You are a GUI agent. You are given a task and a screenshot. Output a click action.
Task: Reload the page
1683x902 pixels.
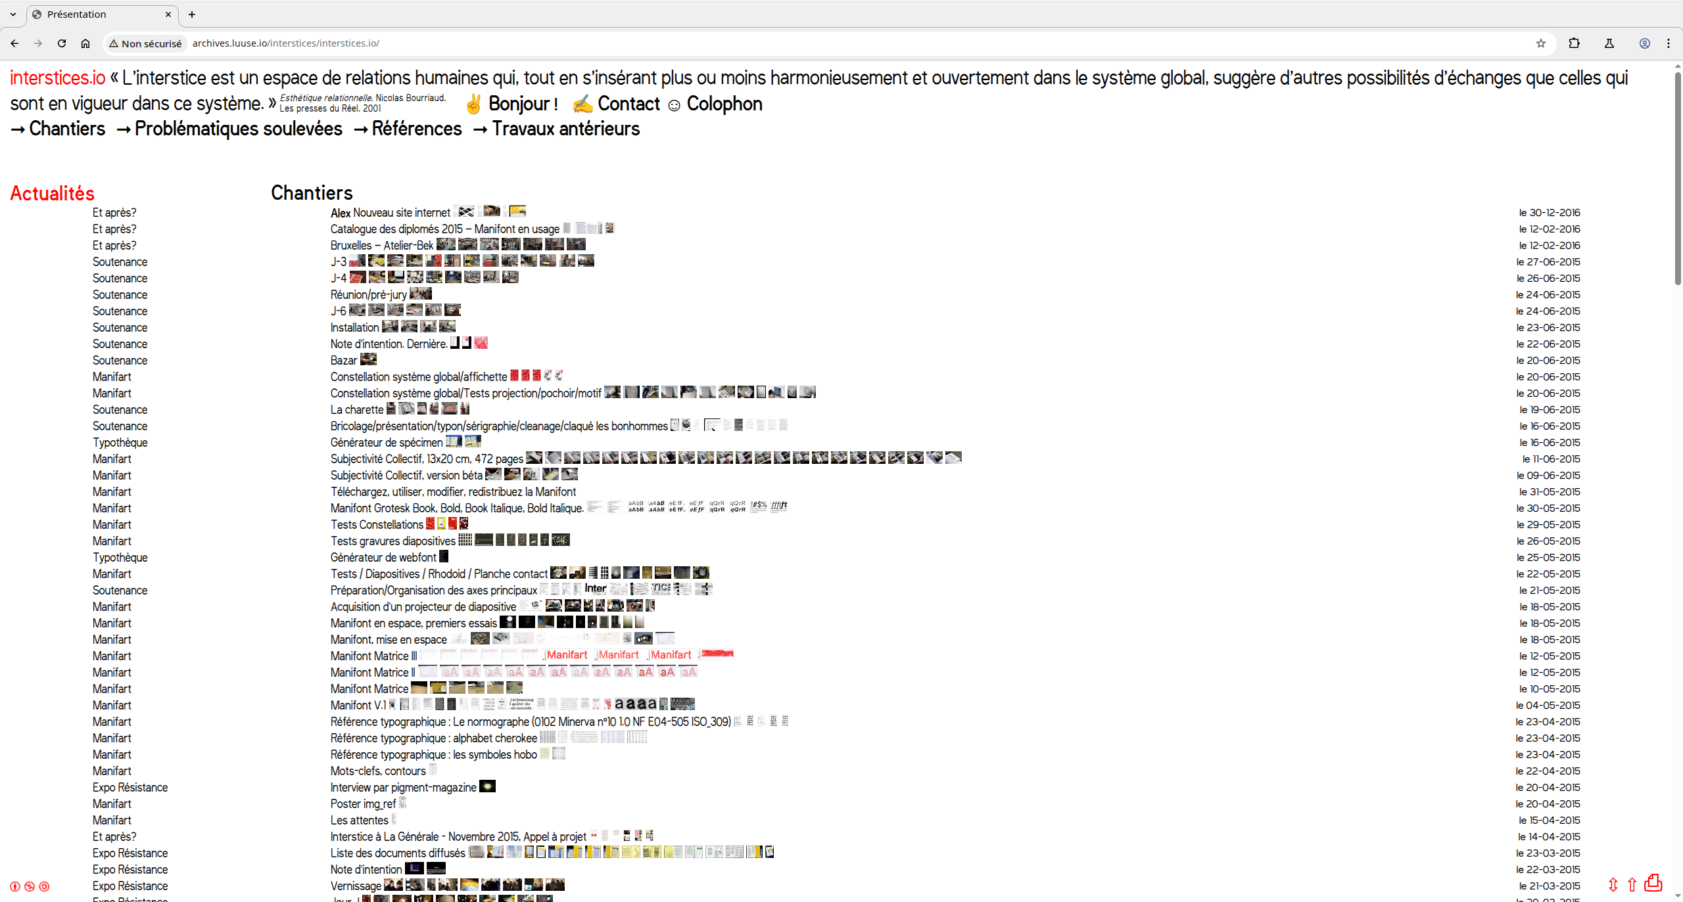coord(62,43)
